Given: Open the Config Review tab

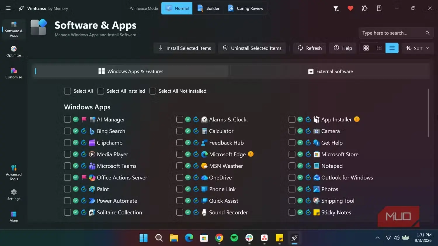Looking at the screenshot, I should pyautogui.click(x=245, y=8).
